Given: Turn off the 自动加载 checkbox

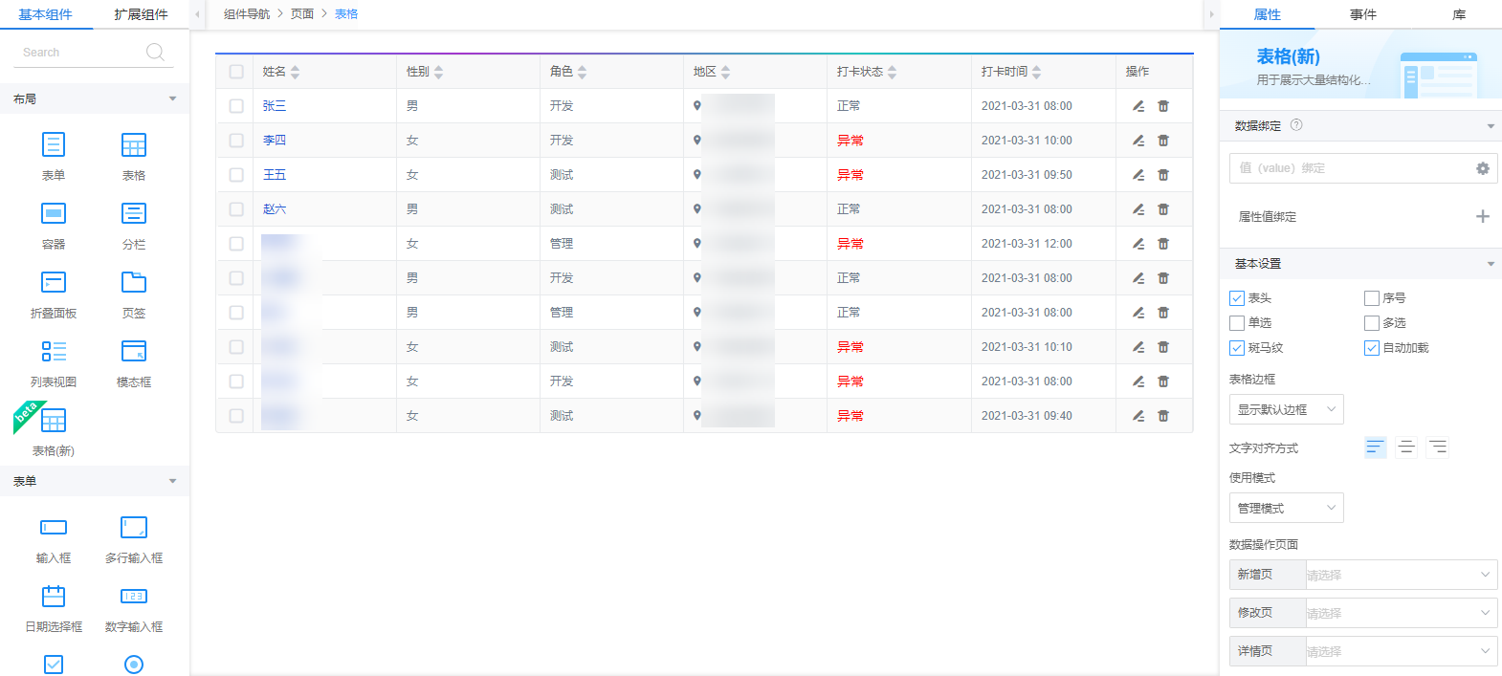Looking at the screenshot, I should (1372, 348).
